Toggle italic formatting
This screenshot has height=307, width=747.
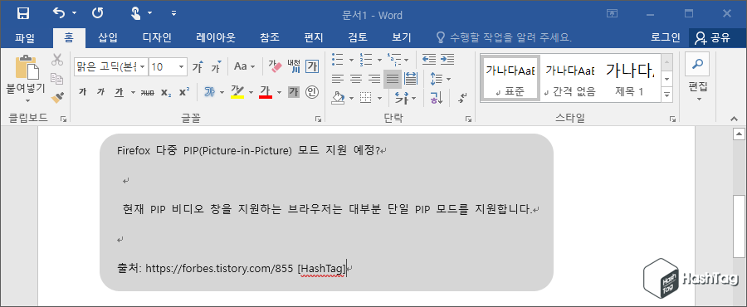100,92
